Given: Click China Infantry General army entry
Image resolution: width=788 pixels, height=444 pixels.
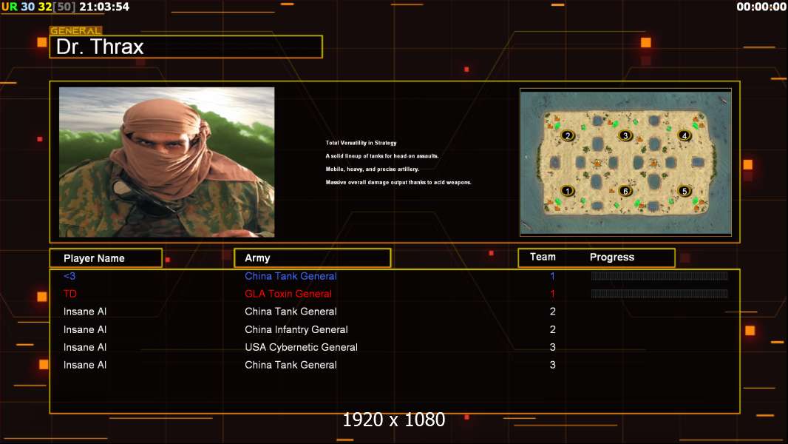Looking at the screenshot, I should (x=296, y=329).
